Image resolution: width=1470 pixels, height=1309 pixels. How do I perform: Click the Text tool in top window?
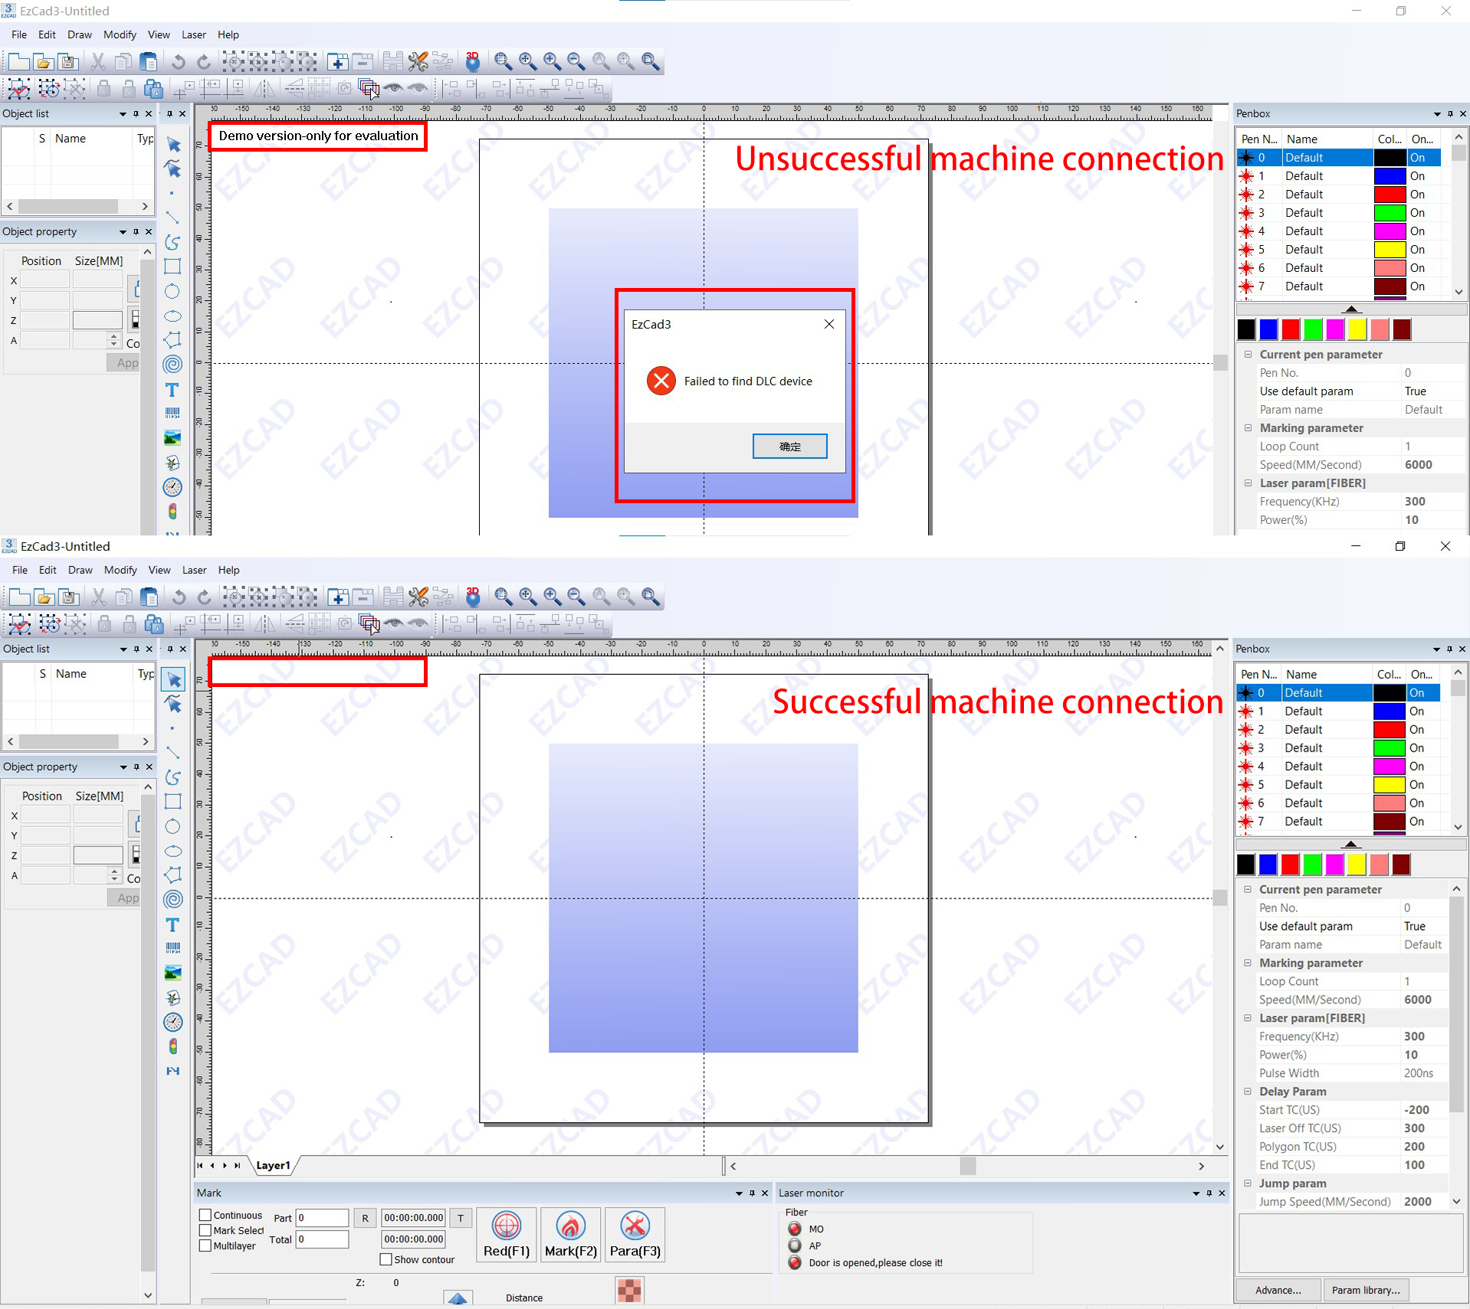(x=172, y=390)
